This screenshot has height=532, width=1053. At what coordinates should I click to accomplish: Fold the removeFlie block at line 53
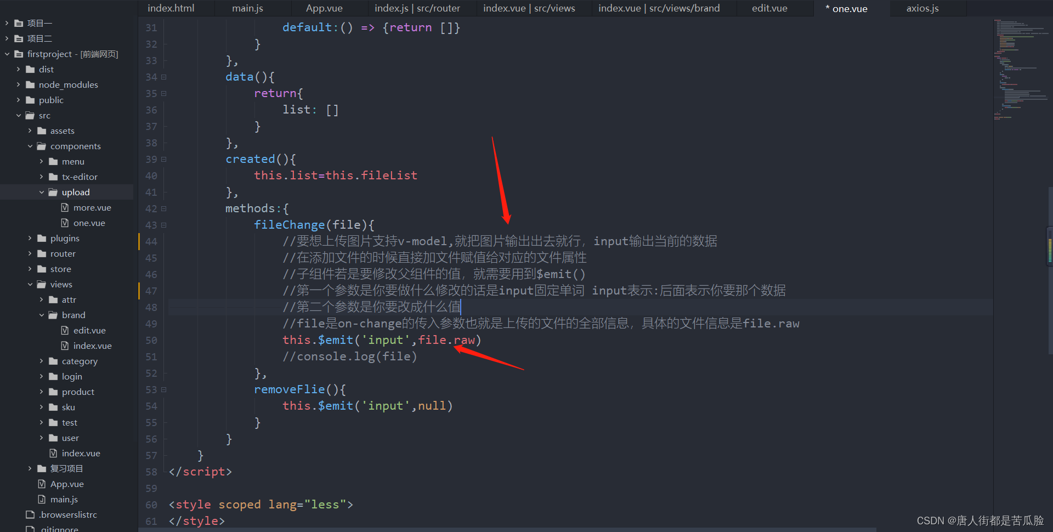pos(163,390)
